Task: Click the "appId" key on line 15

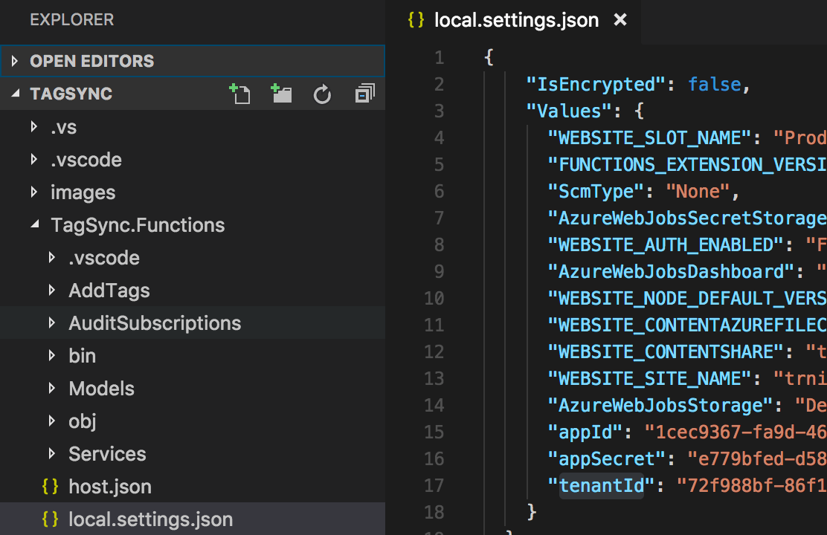Action: coord(585,432)
